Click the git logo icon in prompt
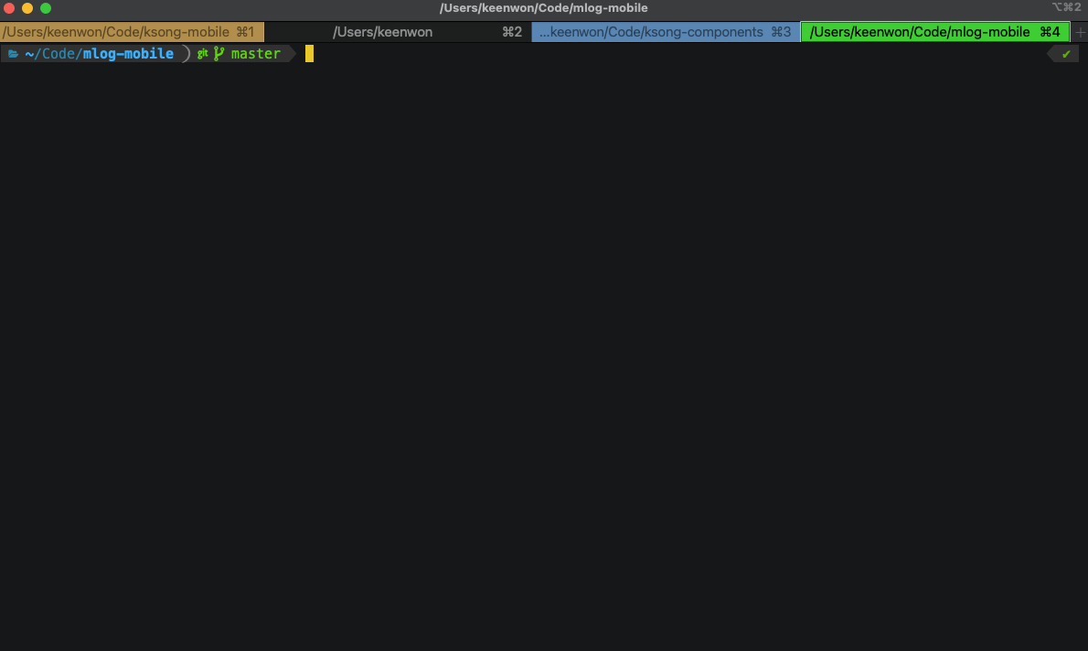 click(203, 54)
